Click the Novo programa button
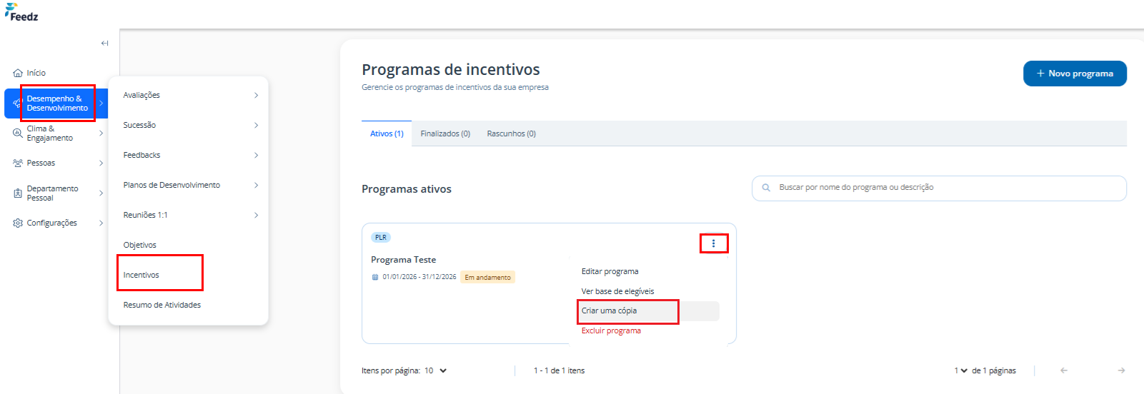The width and height of the screenshot is (1144, 394). (1075, 74)
